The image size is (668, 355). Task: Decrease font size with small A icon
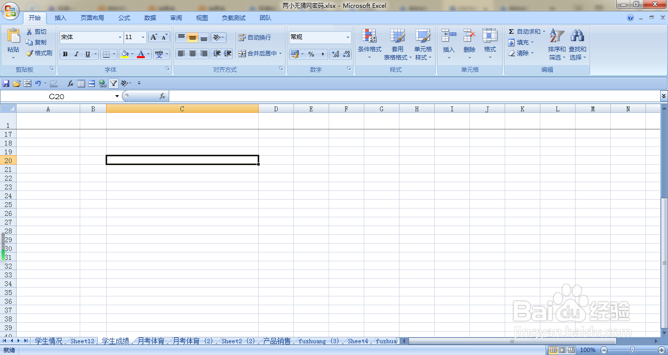(x=164, y=37)
